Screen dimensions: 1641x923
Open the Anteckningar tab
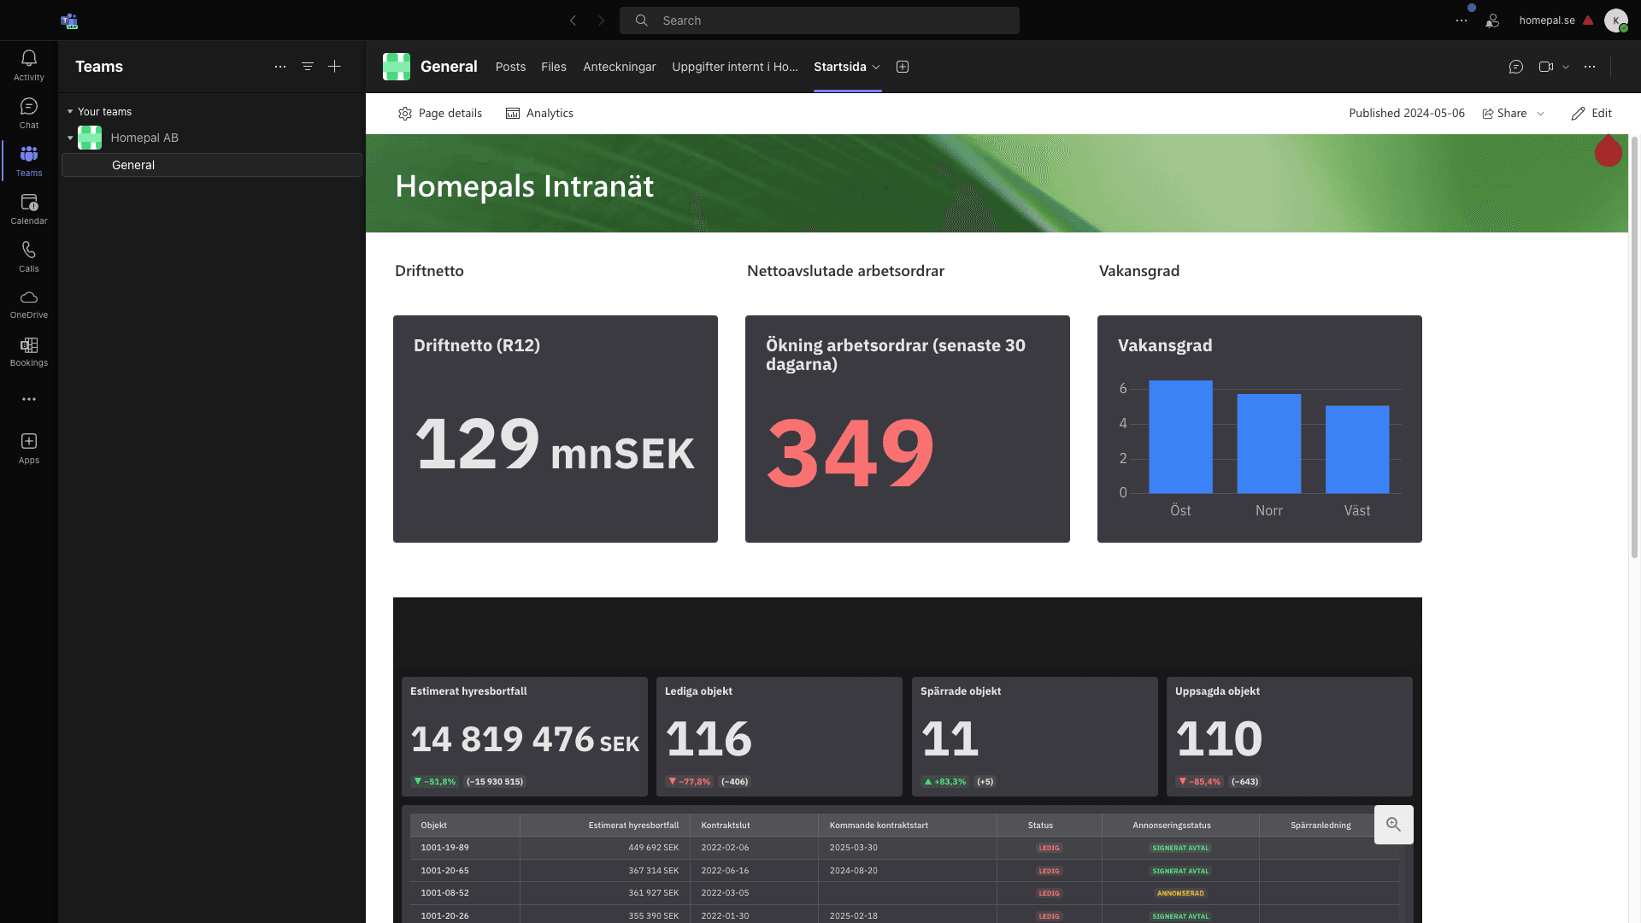pyautogui.click(x=620, y=67)
